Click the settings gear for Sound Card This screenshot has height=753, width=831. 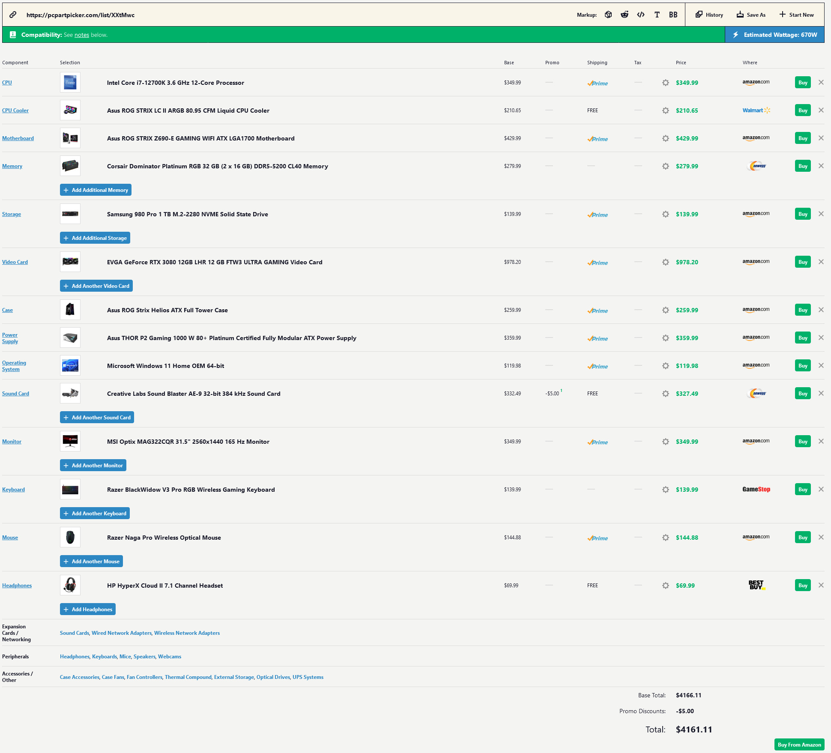coord(664,393)
